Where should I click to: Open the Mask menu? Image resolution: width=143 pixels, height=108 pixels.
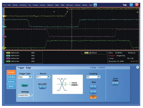pos(57,5)
